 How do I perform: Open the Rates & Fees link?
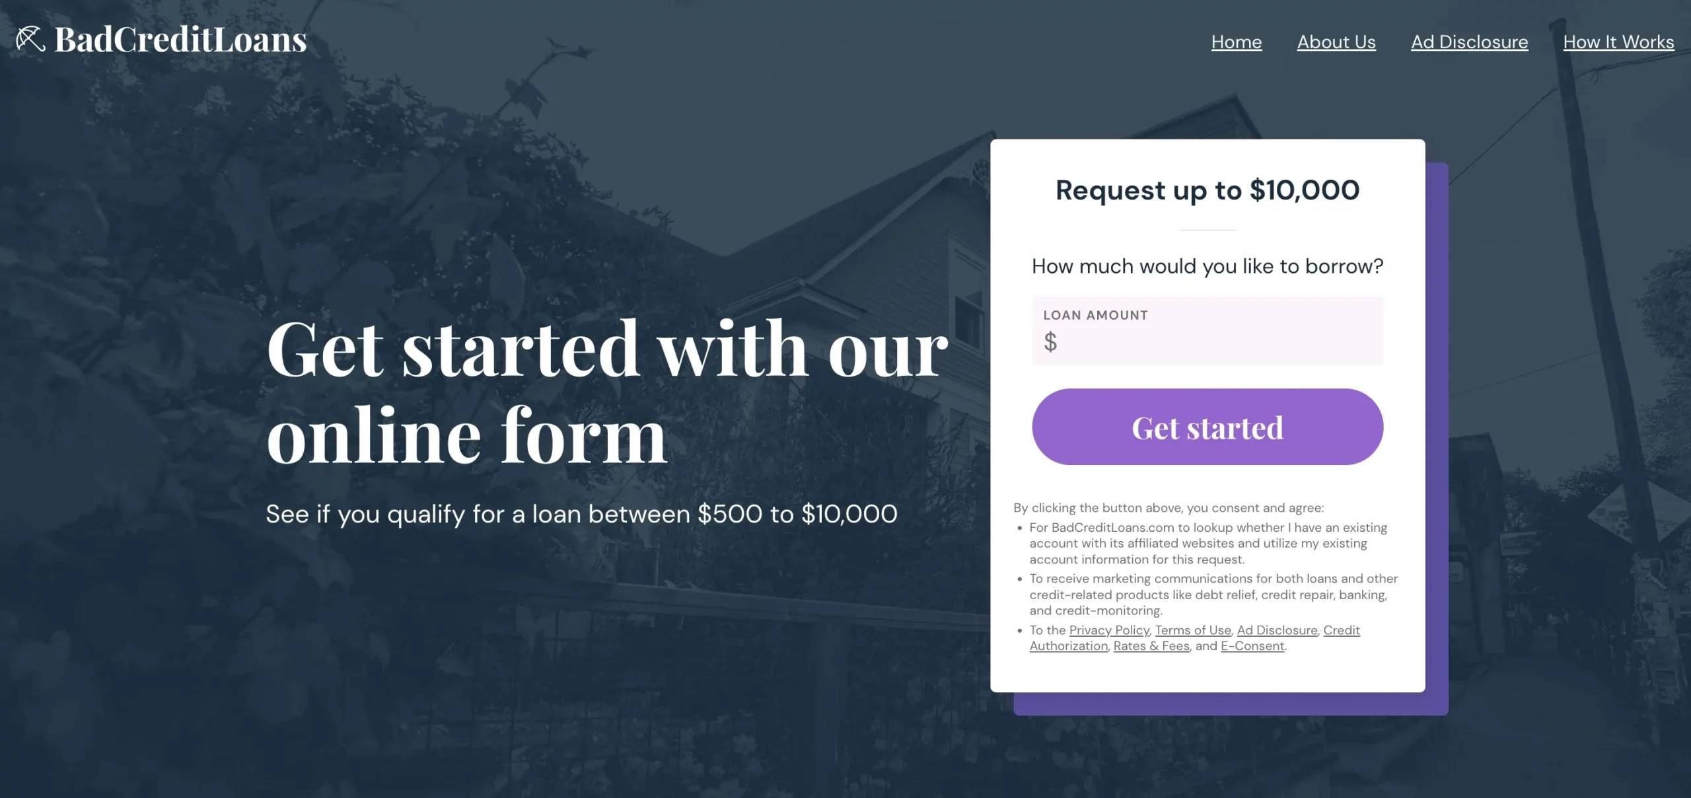[1151, 646]
